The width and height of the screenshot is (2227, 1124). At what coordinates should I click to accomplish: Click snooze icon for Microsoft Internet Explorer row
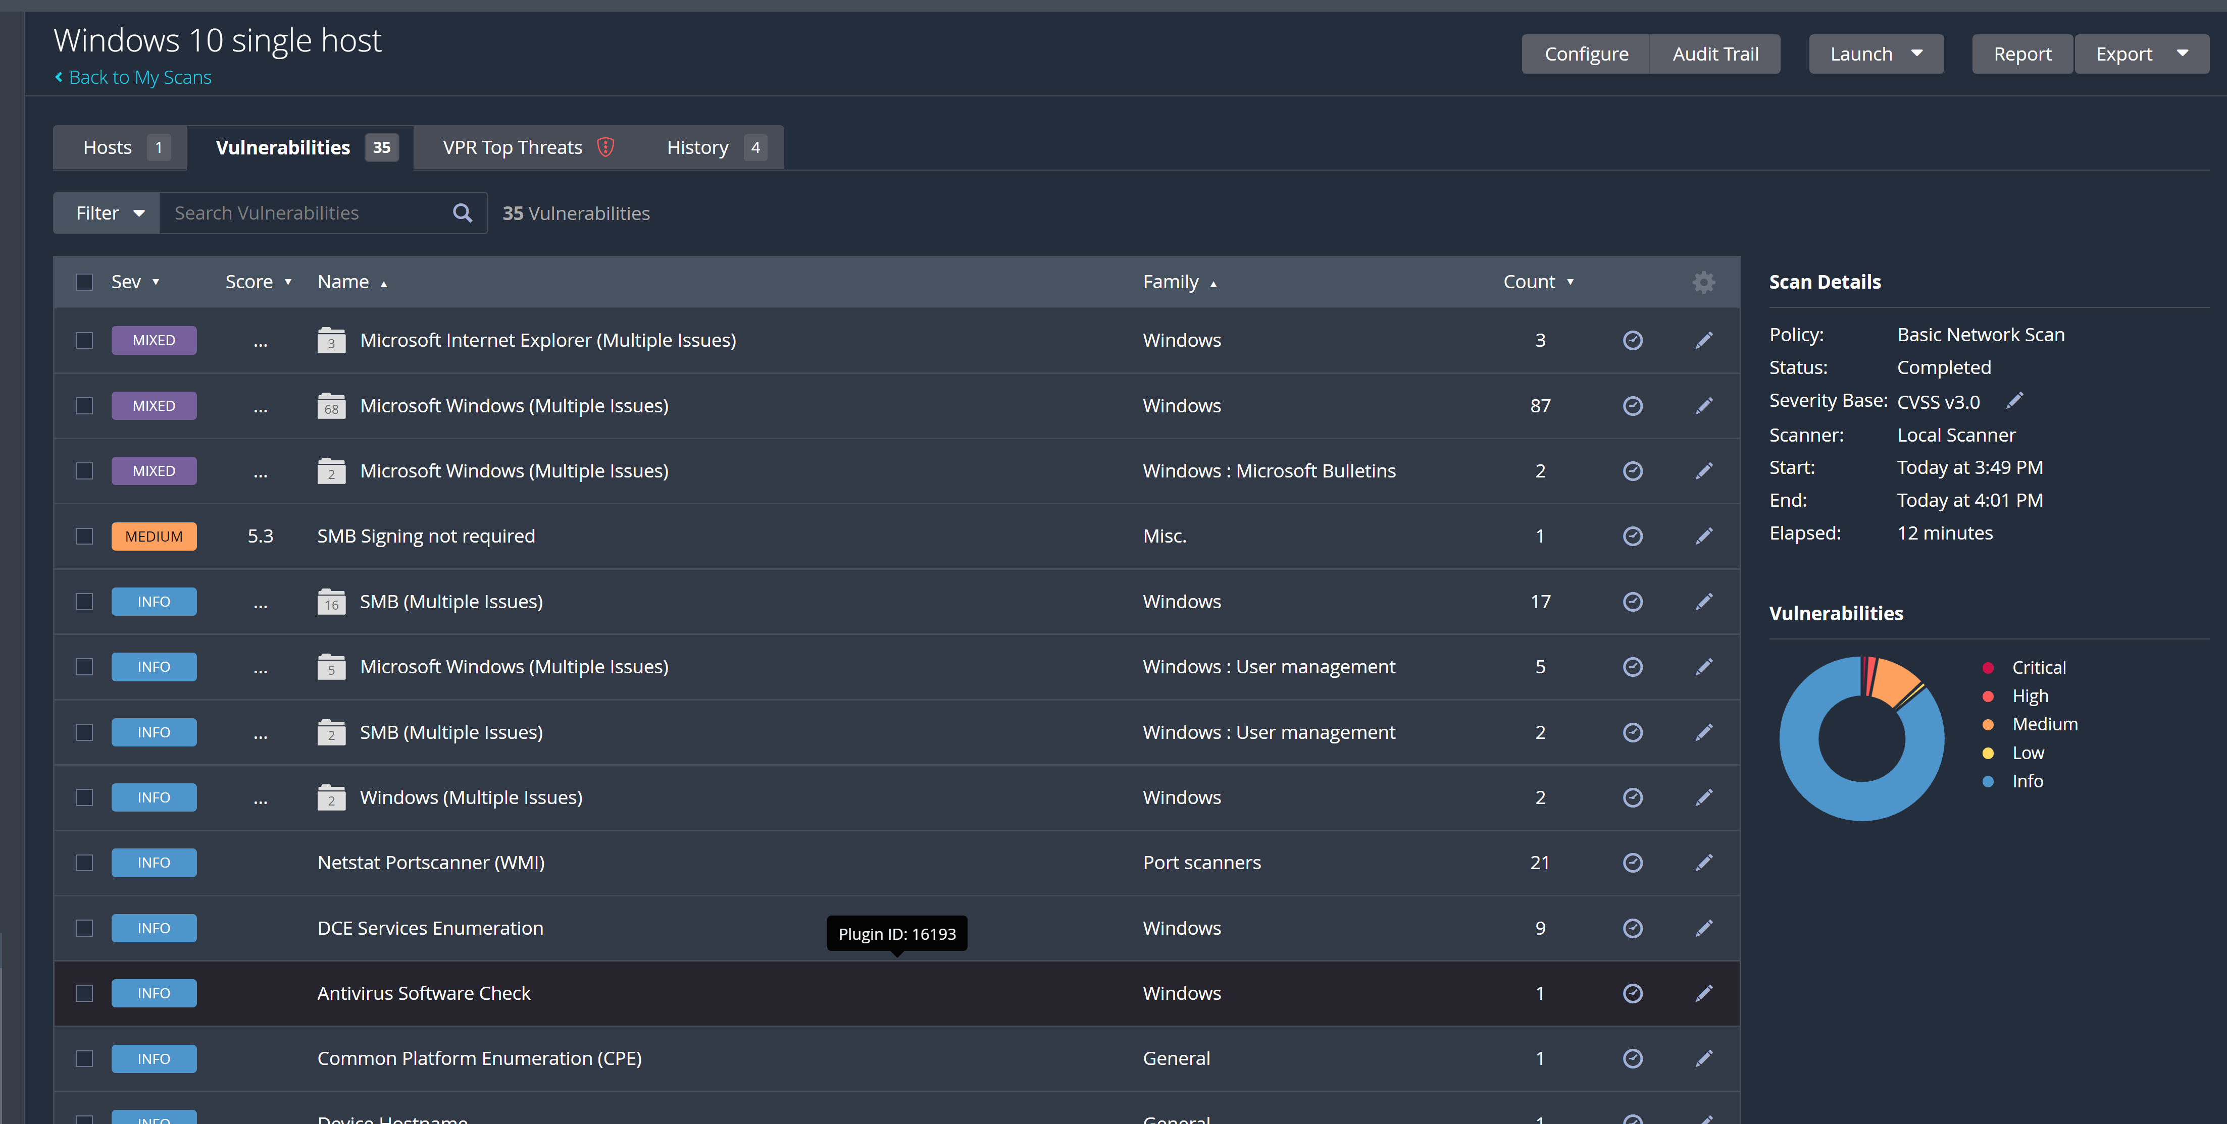1632,340
